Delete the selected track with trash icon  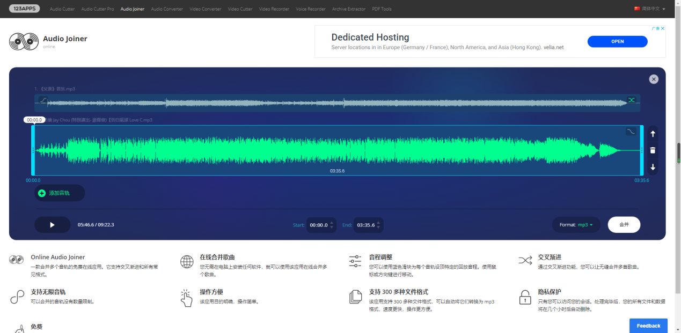click(x=653, y=150)
